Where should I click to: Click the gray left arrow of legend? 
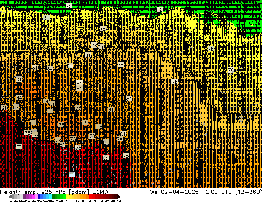tap(10, 197)
